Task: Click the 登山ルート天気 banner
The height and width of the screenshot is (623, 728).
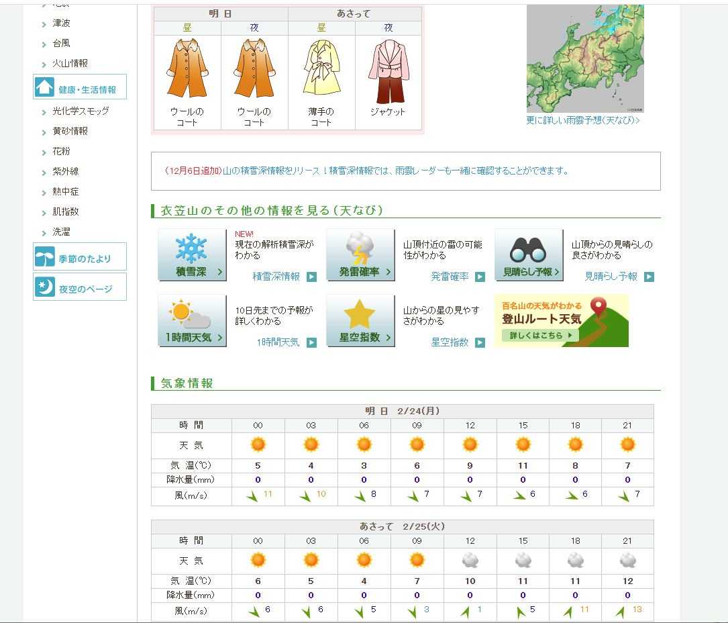Action: (561, 321)
